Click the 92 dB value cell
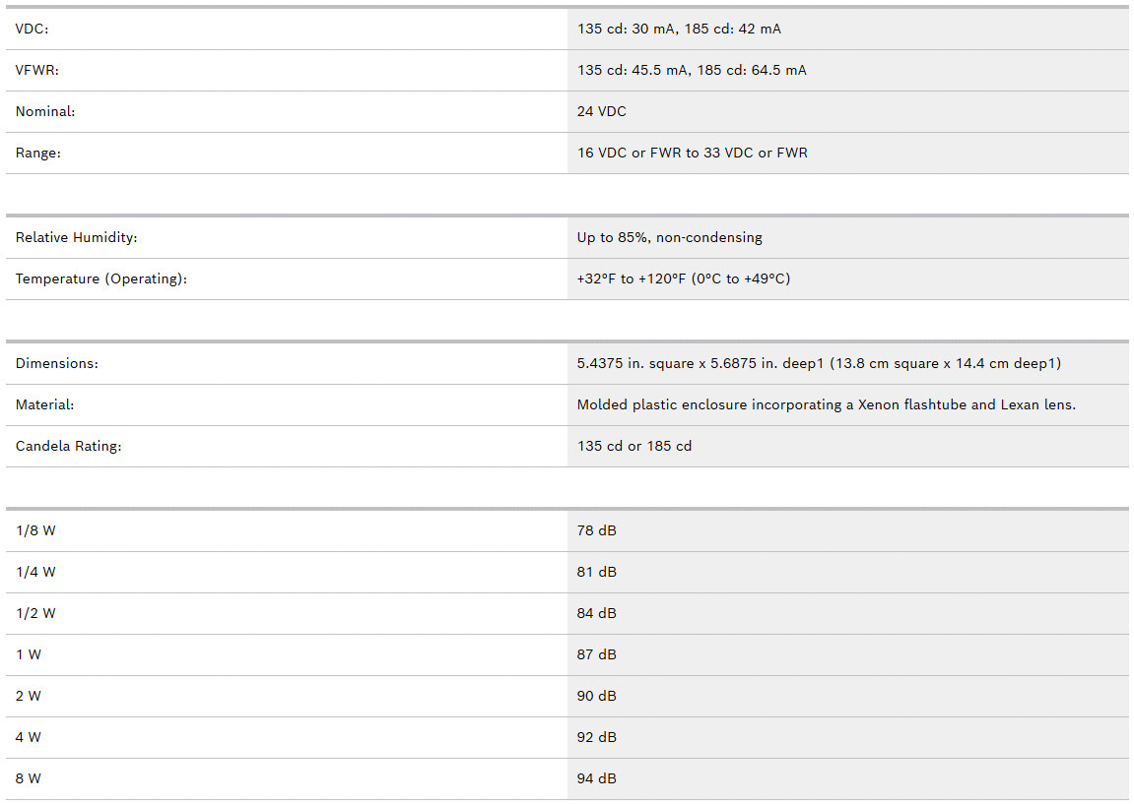The image size is (1134, 804). coord(597,737)
